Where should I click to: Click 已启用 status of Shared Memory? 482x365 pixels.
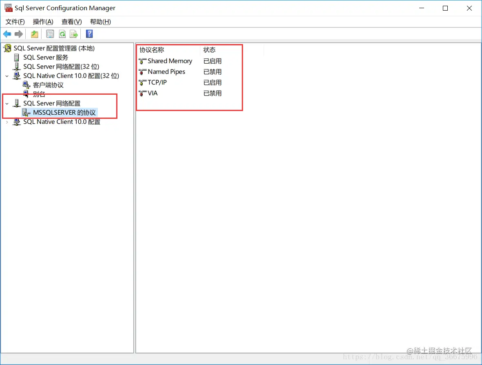pyautogui.click(x=212, y=61)
